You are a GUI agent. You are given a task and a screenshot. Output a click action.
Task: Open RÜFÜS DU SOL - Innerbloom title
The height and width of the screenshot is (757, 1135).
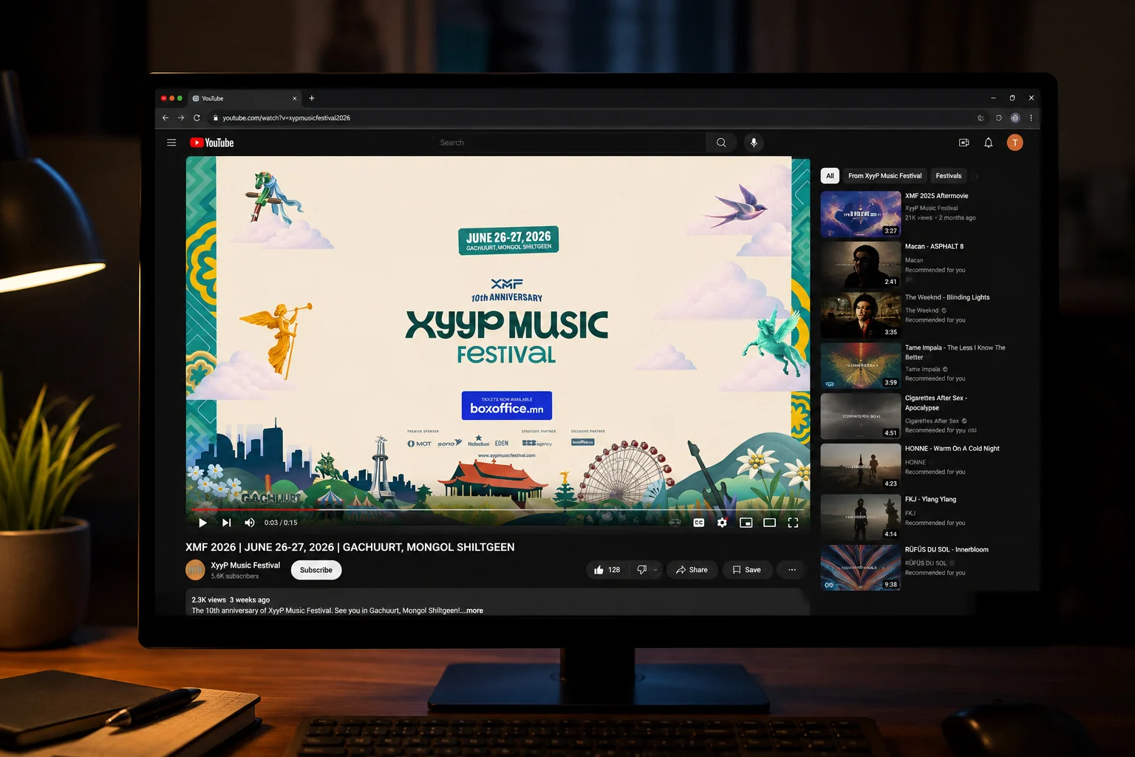[947, 550]
